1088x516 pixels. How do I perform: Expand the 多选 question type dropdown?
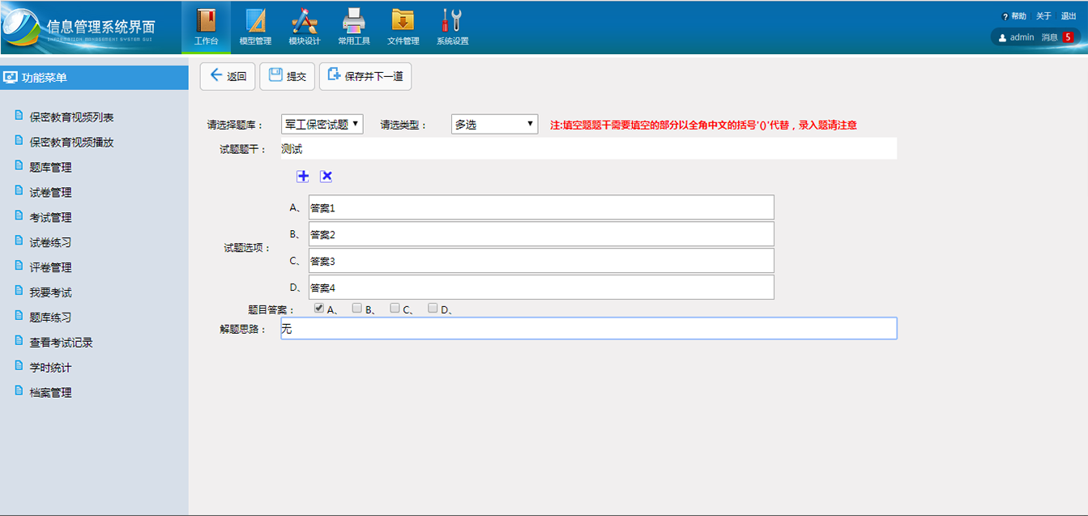click(x=494, y=124)
